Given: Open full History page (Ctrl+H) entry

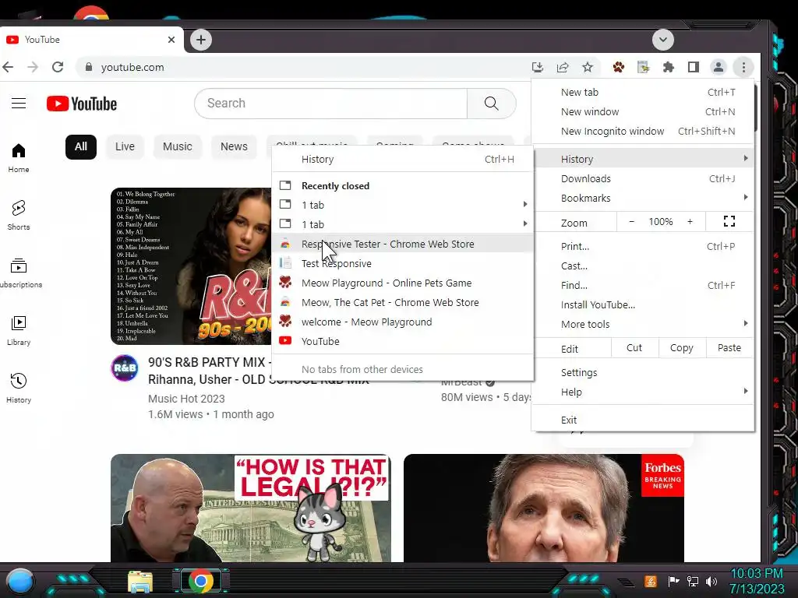Looking at the screenshot, I should point(403,159).
